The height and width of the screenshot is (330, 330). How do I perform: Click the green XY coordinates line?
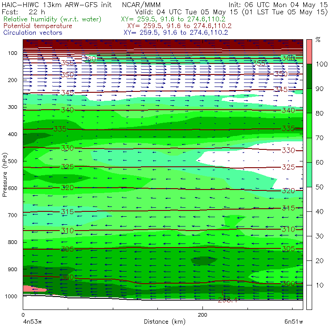tap(173, 19)
